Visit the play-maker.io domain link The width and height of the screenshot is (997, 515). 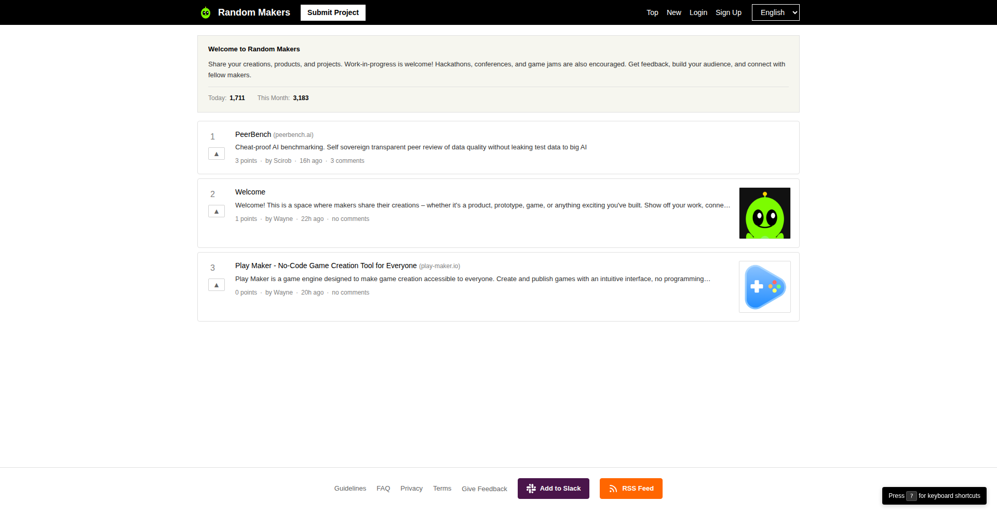tap(439, 266)
